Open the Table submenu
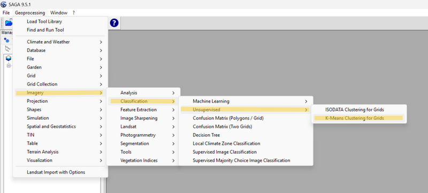428x193 pixels. tap(60, 143)
